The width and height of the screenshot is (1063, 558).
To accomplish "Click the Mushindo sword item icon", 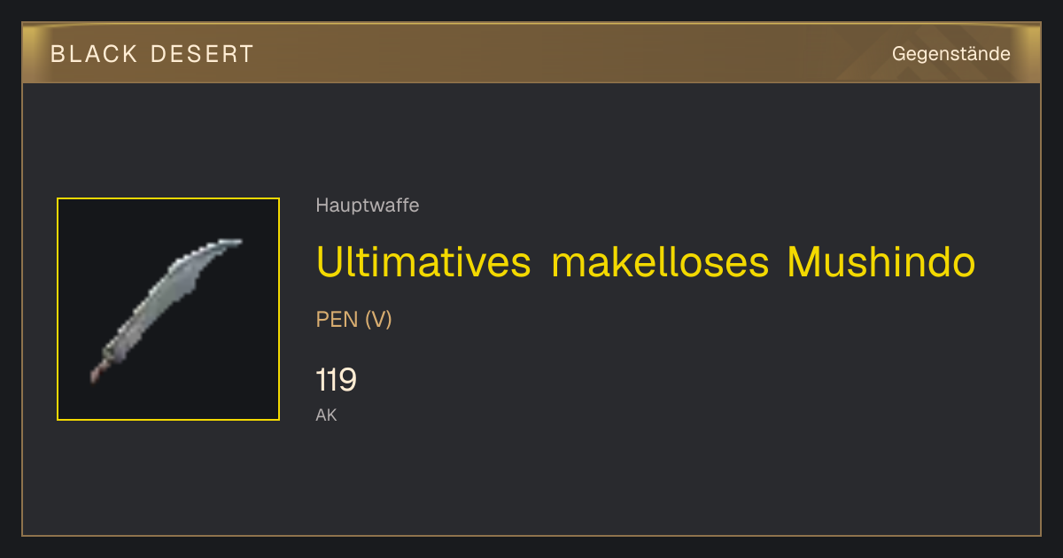I will pos(166,309).
